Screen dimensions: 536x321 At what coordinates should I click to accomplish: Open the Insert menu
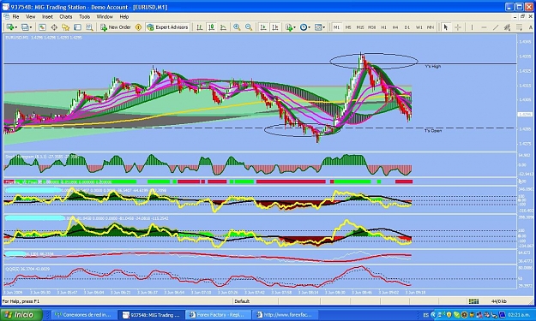[x=47, y=17]
